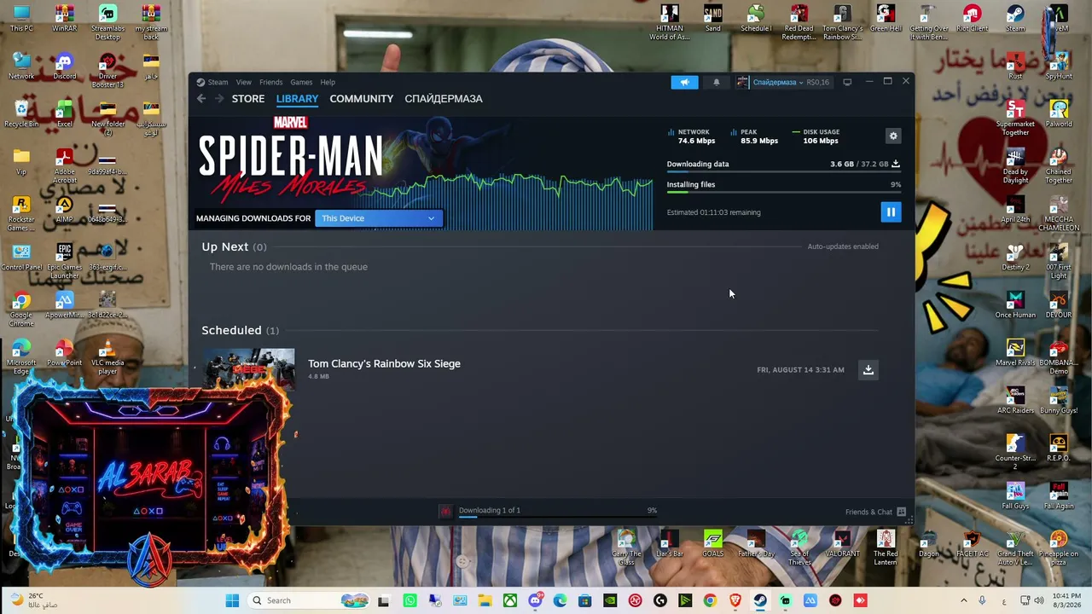
Task: Click the Auto-updates enabled text
Action: click(x=843, y=246)
